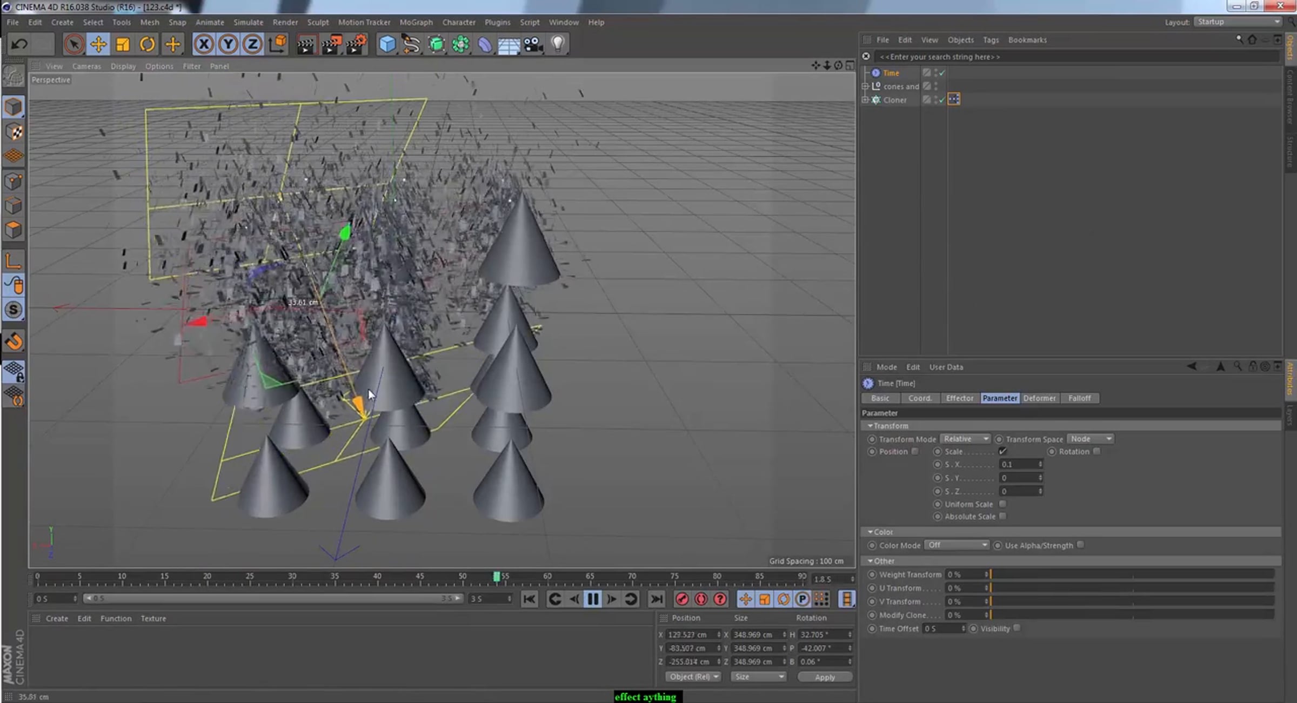Switch to the Falloff tab

pyautogui.click(x=1079, y=398)
